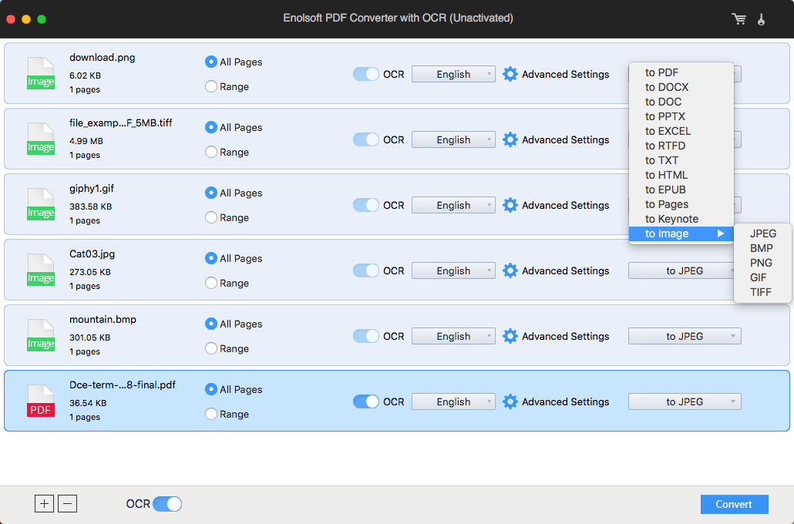
Task: Choose 'to HTML' from format menu
Action: 681,175
